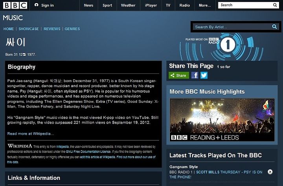Open the Wikipedia link in the disclaimer
The image size is (283, 186).
point(62,146)
